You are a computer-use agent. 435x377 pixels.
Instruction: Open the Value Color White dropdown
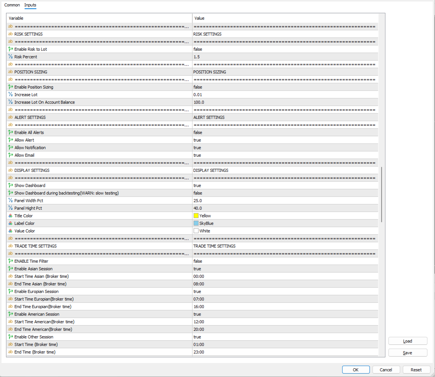[285, 231]
